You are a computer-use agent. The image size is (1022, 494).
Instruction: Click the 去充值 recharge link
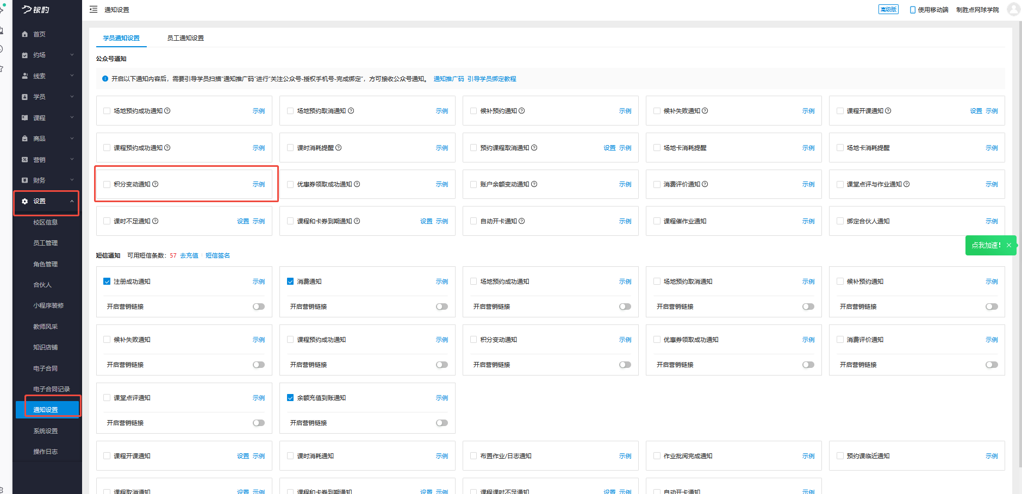coord(189,255)
